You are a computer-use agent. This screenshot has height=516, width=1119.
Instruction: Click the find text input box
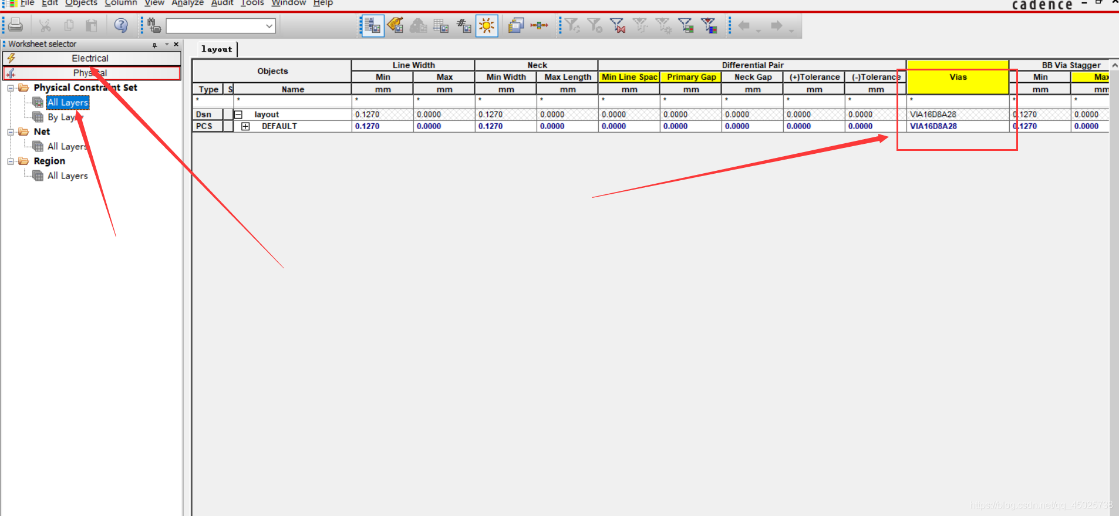coord(215,26)
